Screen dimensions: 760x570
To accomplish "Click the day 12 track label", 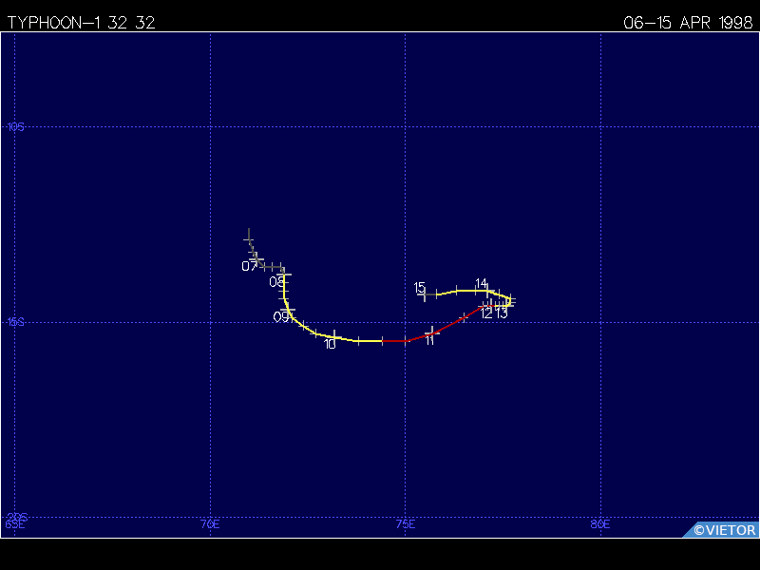I will point(486,313).
